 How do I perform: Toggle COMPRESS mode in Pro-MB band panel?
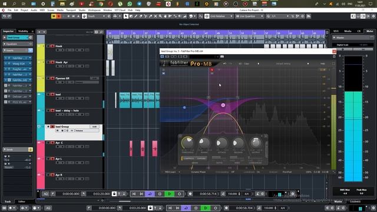point(188,158)
